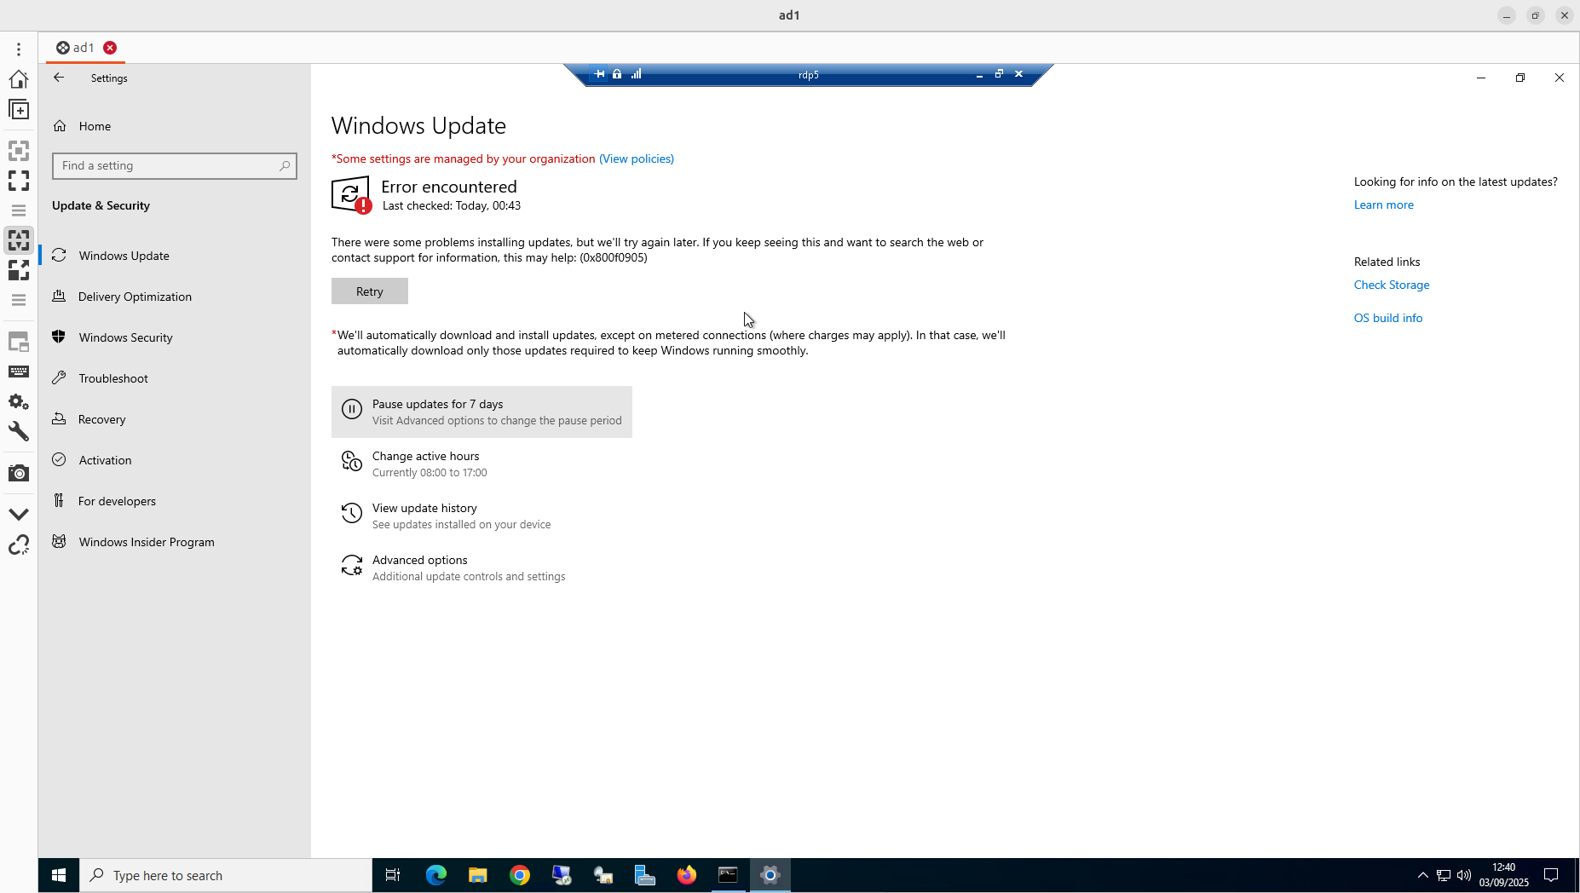Click the three-dot menu in viewer sidebar
The width and height of the screenshot is (1580, 893).
(x=19, y=49)
